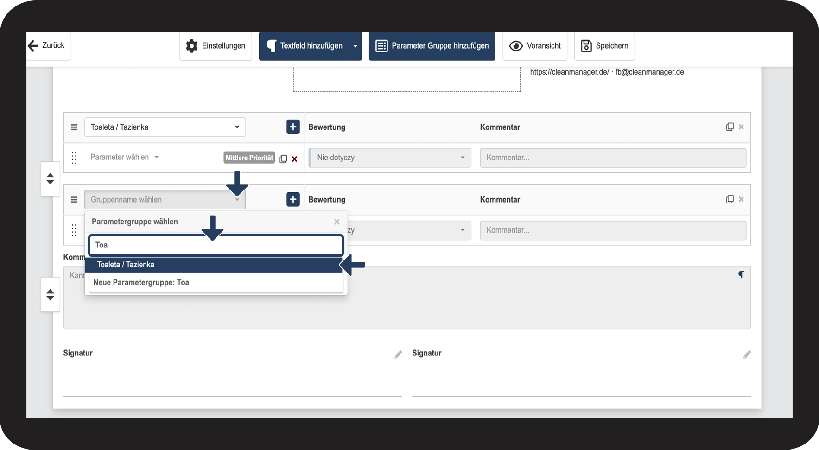Open the Gruppenname wählen dropdown
The image size is (819, 450).
pos(165,200)
